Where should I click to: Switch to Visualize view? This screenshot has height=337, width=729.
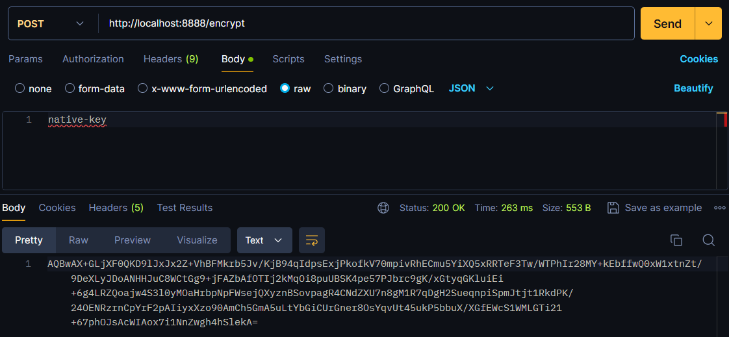tap(197, 240)
